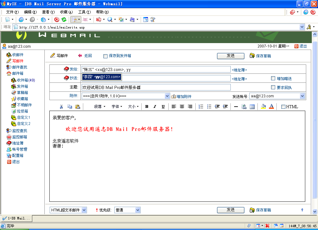
Task: Insert table into email body
Action: point(252,107)
